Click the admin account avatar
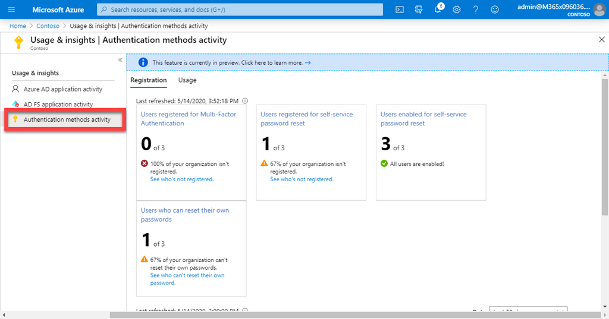 [599, 10]
